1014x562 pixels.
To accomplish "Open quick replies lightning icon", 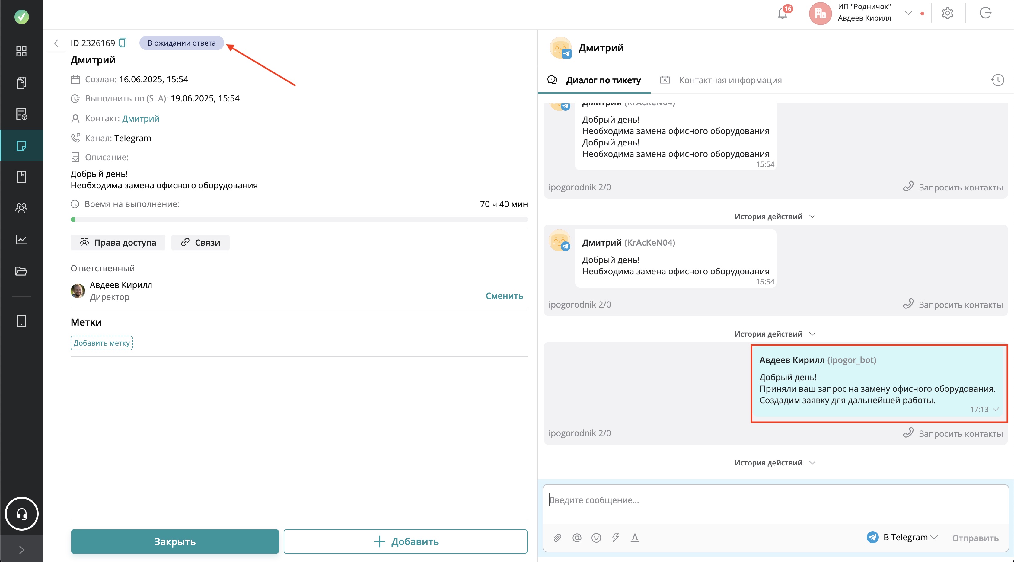I will 616,538.
